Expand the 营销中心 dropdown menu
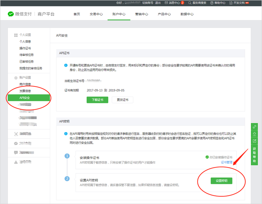 pos(141,14)
